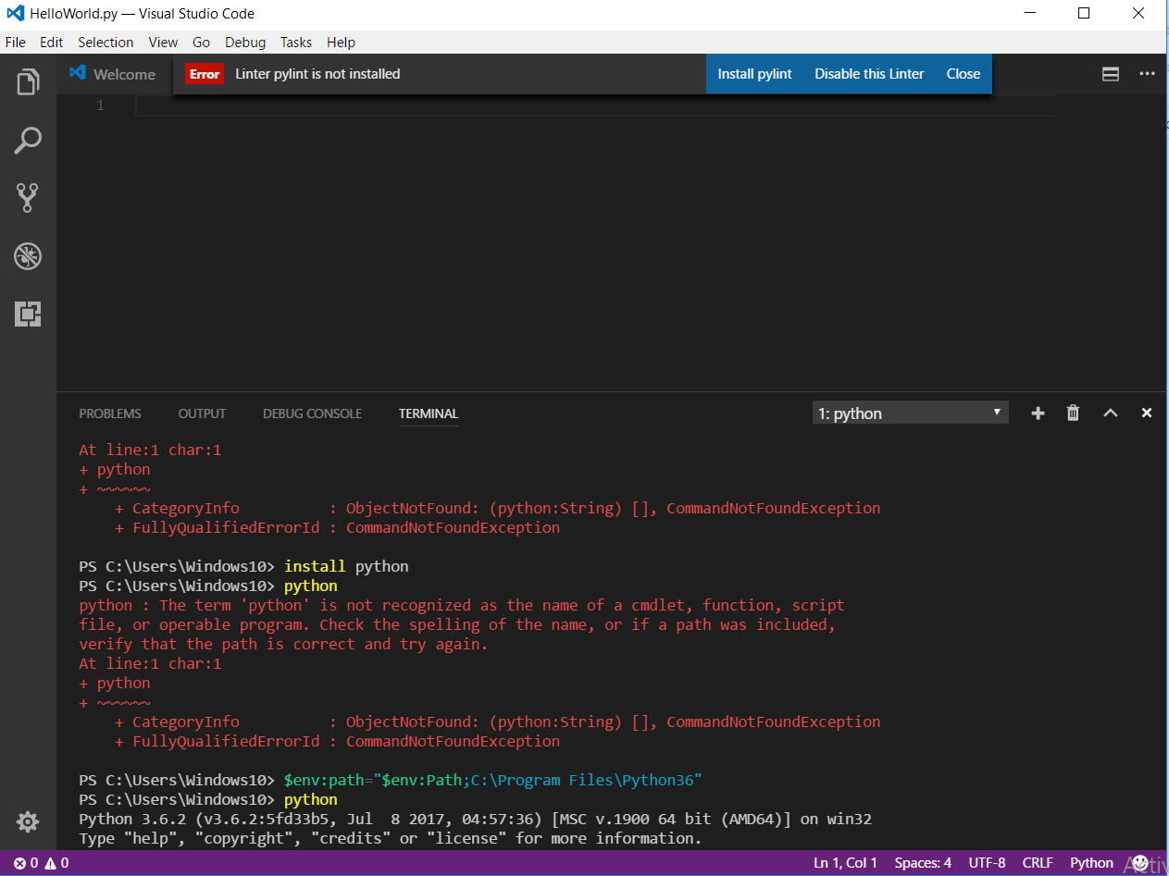Open the Search view in activity bar
Image resolution: width=1169 pixels, height=876 pixels.
tap(28, 141)
